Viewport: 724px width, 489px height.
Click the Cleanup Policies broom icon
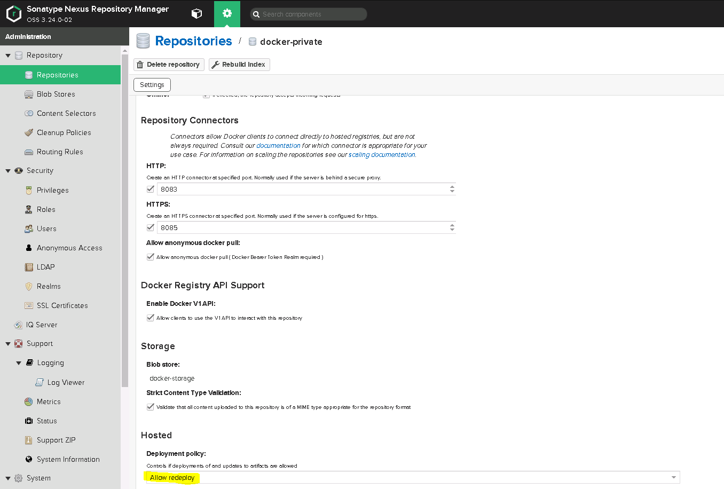click(29, 132)
